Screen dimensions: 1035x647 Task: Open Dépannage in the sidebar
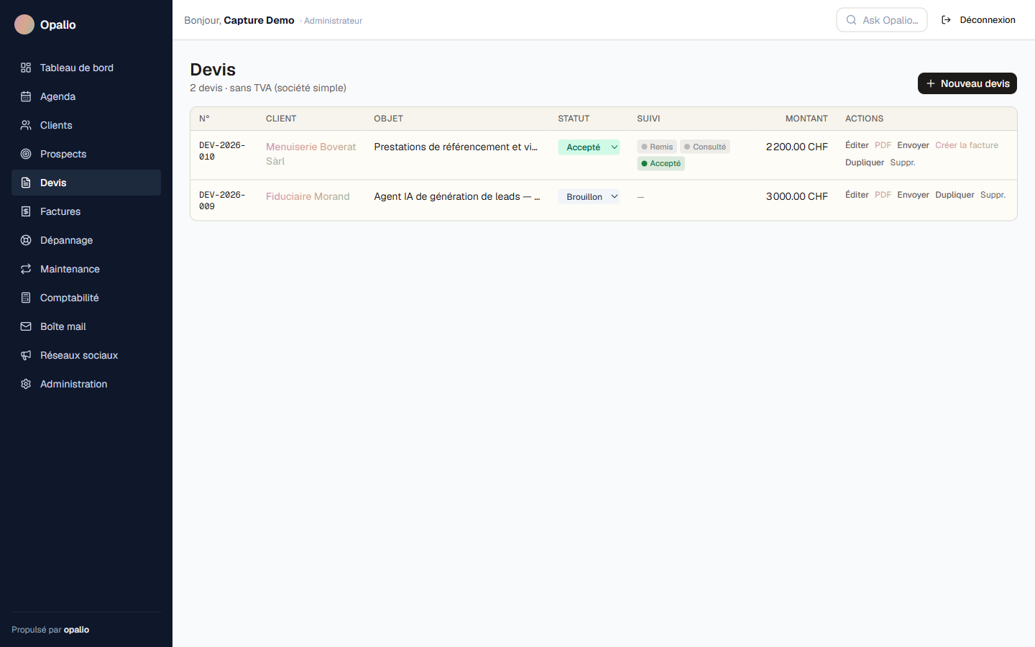tap(86, 240)
